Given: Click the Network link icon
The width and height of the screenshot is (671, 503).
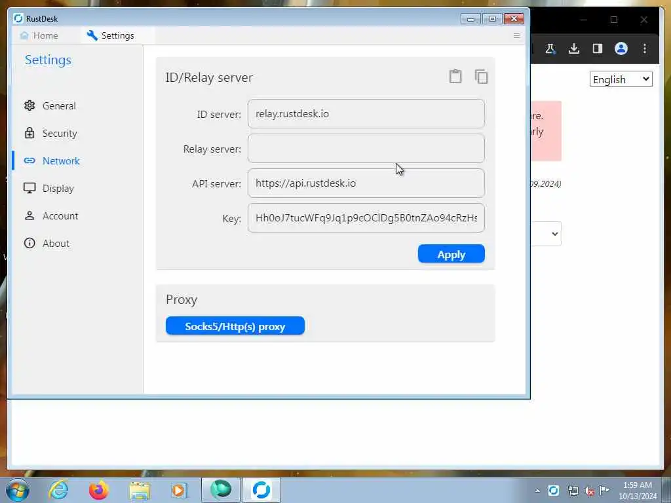Looking at the screenshot, I should 29,160.
